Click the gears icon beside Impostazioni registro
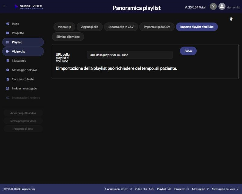242x194 pixels. 8,98
